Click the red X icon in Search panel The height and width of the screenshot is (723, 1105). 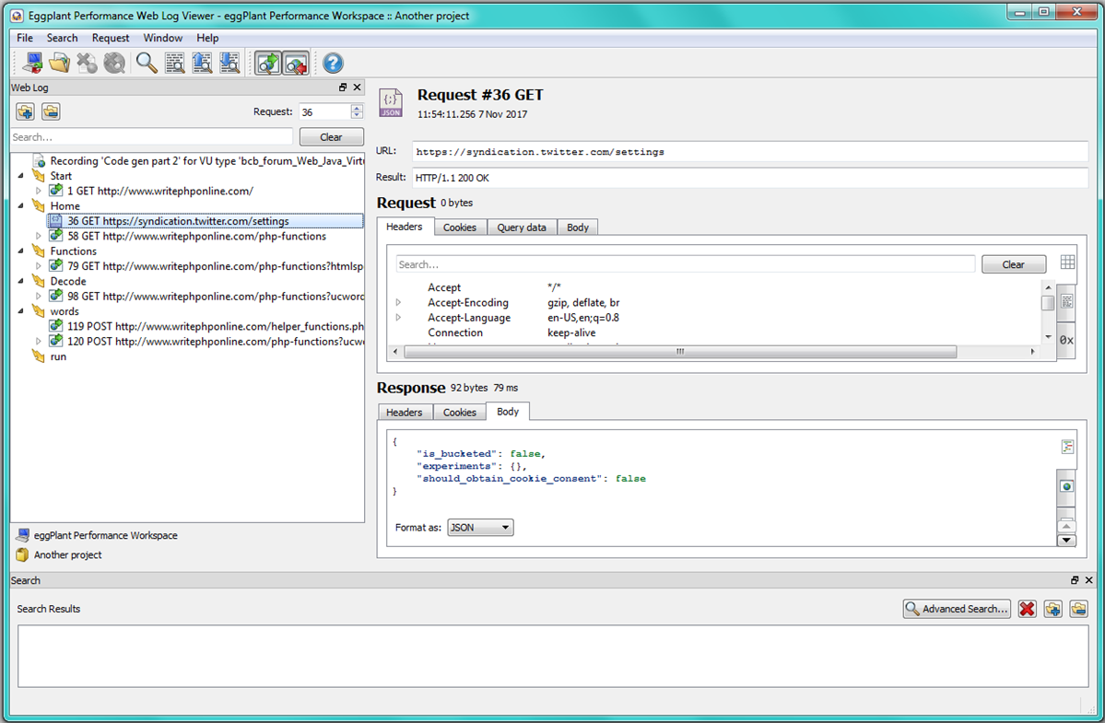coord(1028,609)
